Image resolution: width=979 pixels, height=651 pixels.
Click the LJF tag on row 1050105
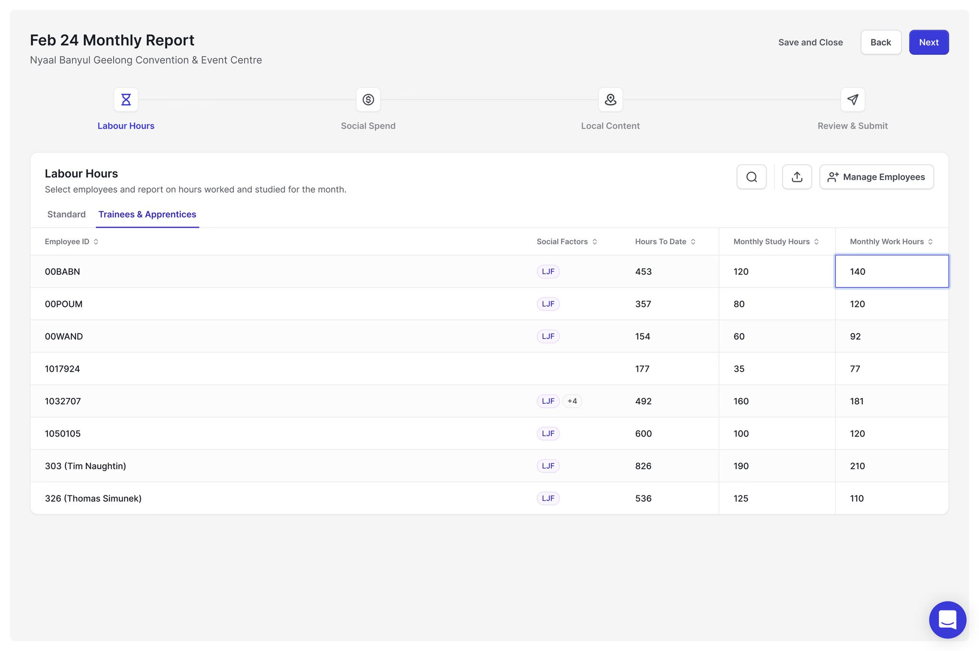click(548, 433)
